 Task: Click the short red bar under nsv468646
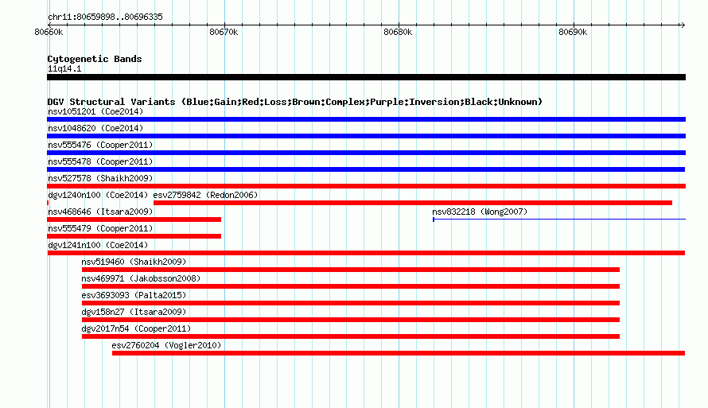coord(134,220)
